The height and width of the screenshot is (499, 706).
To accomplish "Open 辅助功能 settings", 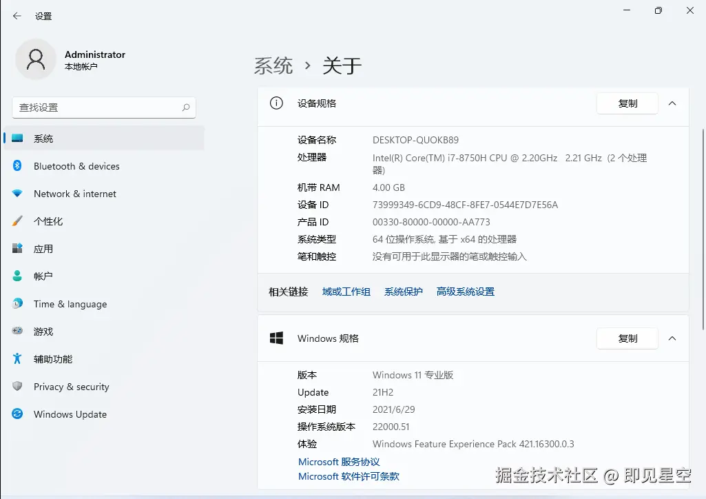I will click(x=104, y=359).
